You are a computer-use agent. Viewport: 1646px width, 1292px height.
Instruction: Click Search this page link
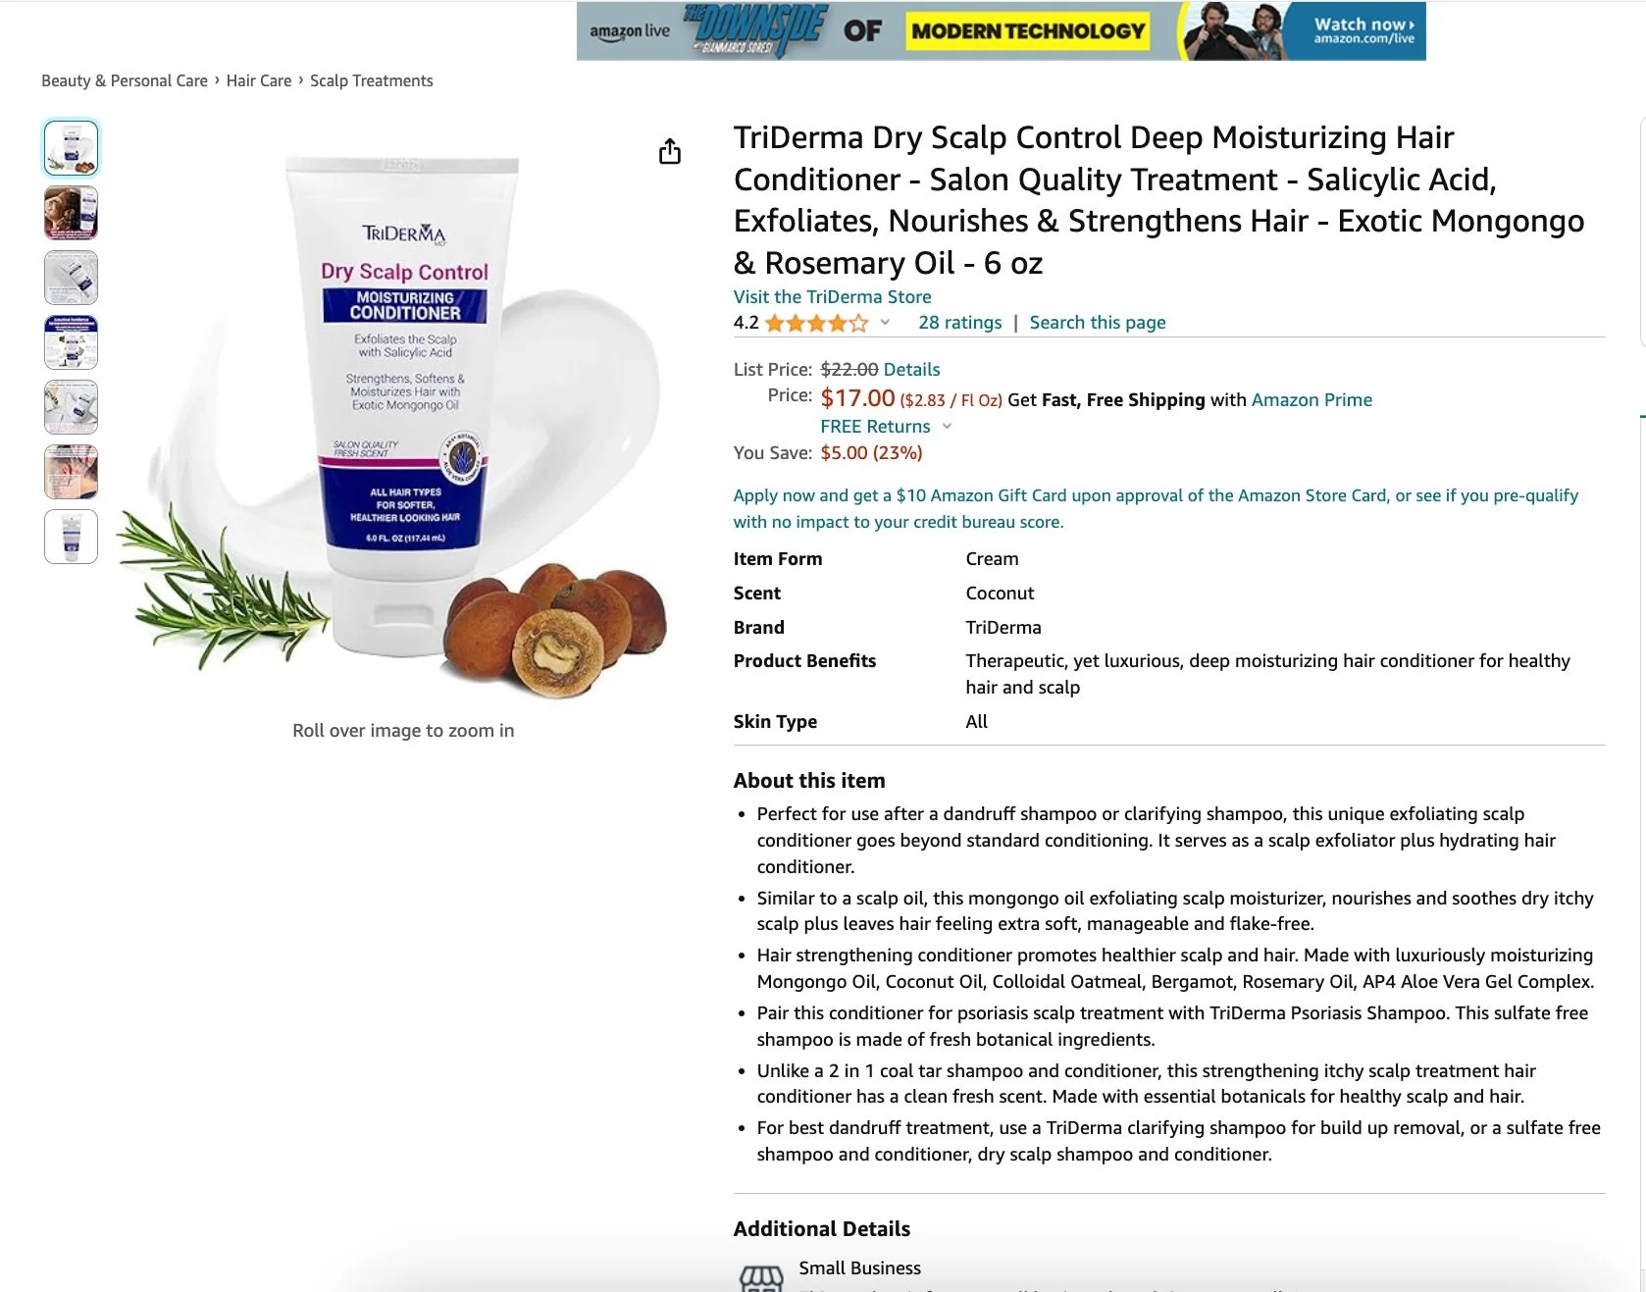click(1098, 323)
